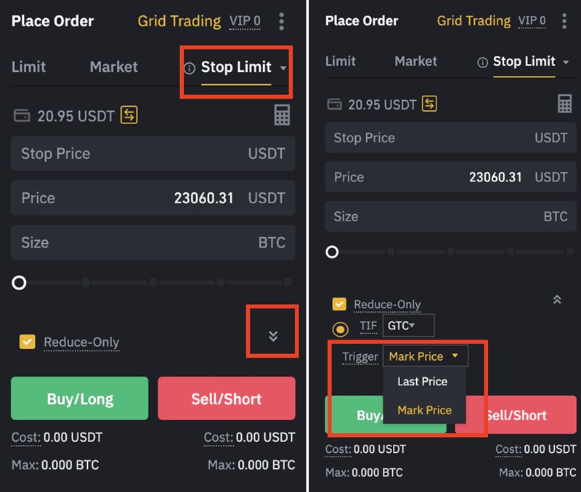Image resolution: width=581 pixels, height=492 pixels.
Task: Switch to Market tab in left panel
Action: [113, 67]
